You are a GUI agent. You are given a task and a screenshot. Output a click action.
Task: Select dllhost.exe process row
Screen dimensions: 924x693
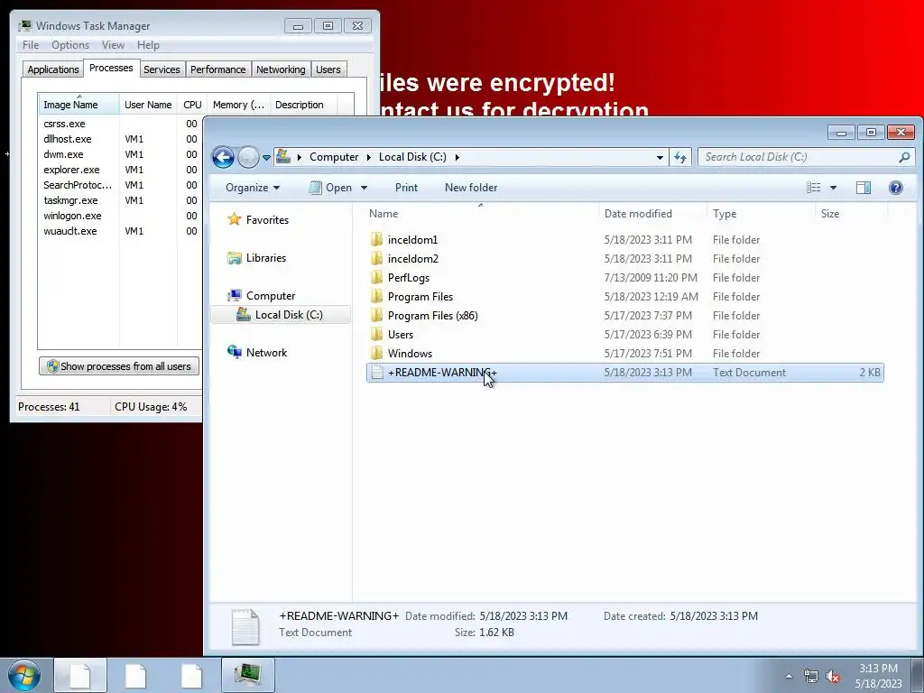[120, 139]
